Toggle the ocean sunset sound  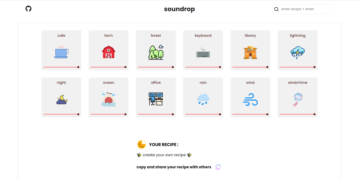[x=109, y=100]
